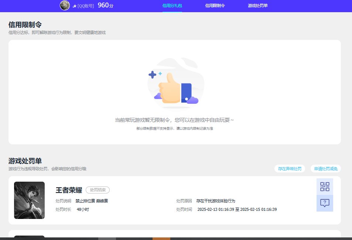This screenshot has height=240, width=352.
Task: Click the 游戏处罚单 section heading
Action: pos(25,161)
